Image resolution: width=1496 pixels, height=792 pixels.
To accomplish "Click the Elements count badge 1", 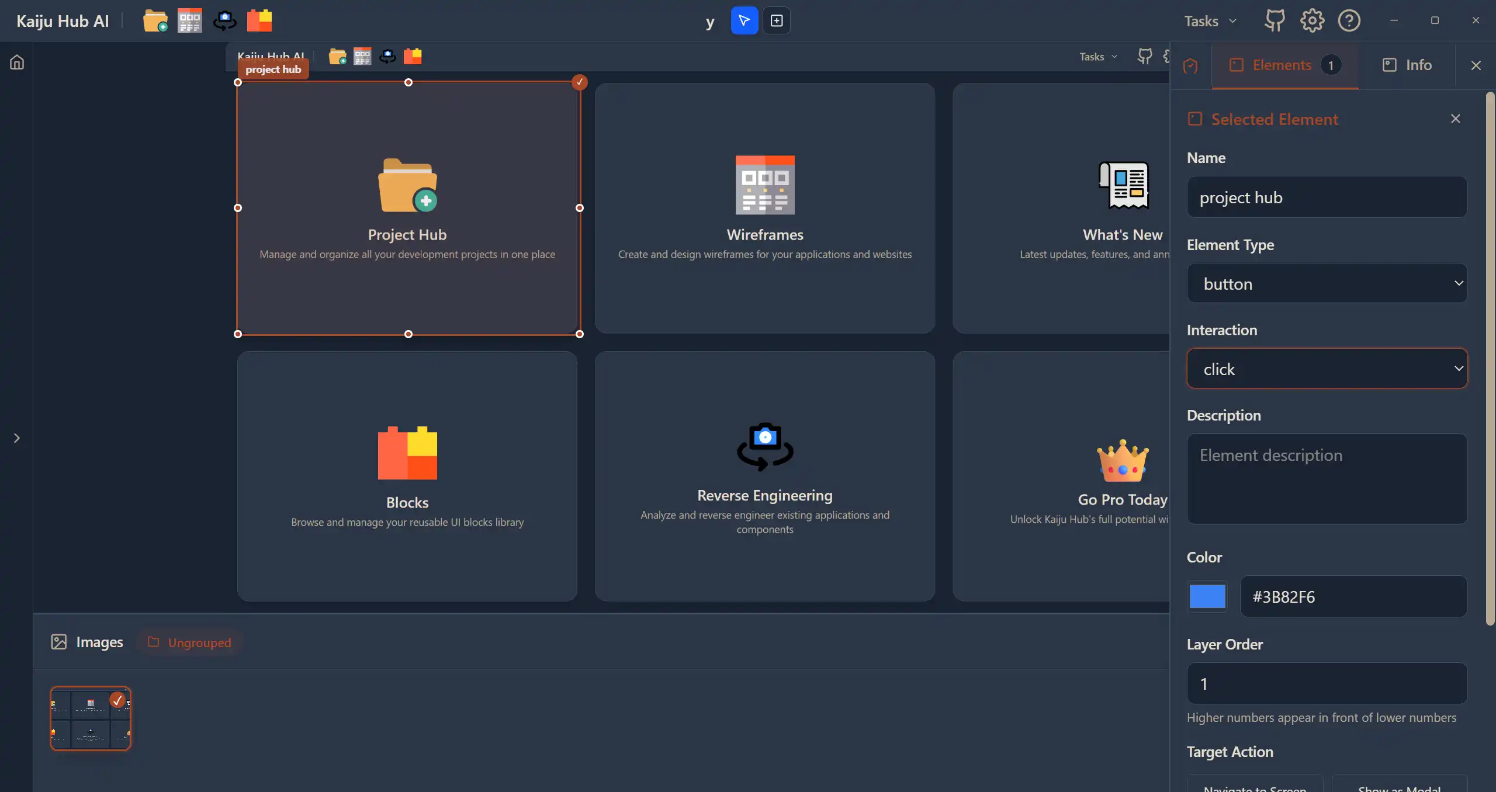I will pyautogui.click(x=1331, y=65).
